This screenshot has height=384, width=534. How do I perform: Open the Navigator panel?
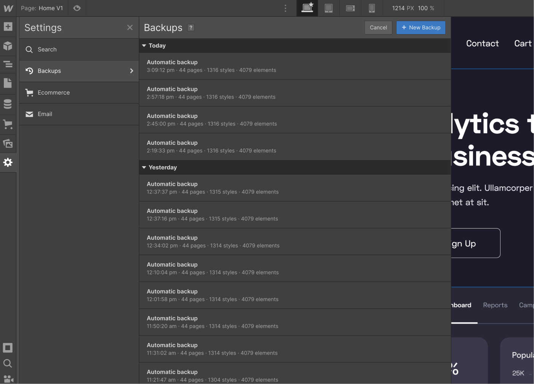[8, 64]
